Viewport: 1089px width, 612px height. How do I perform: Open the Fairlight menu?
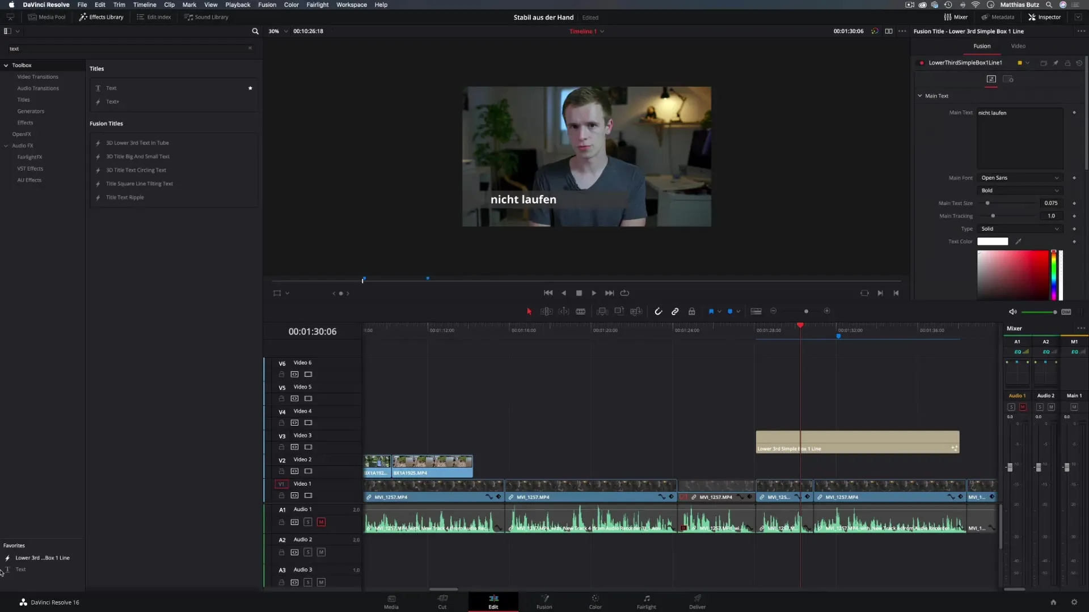click(318, 5)
